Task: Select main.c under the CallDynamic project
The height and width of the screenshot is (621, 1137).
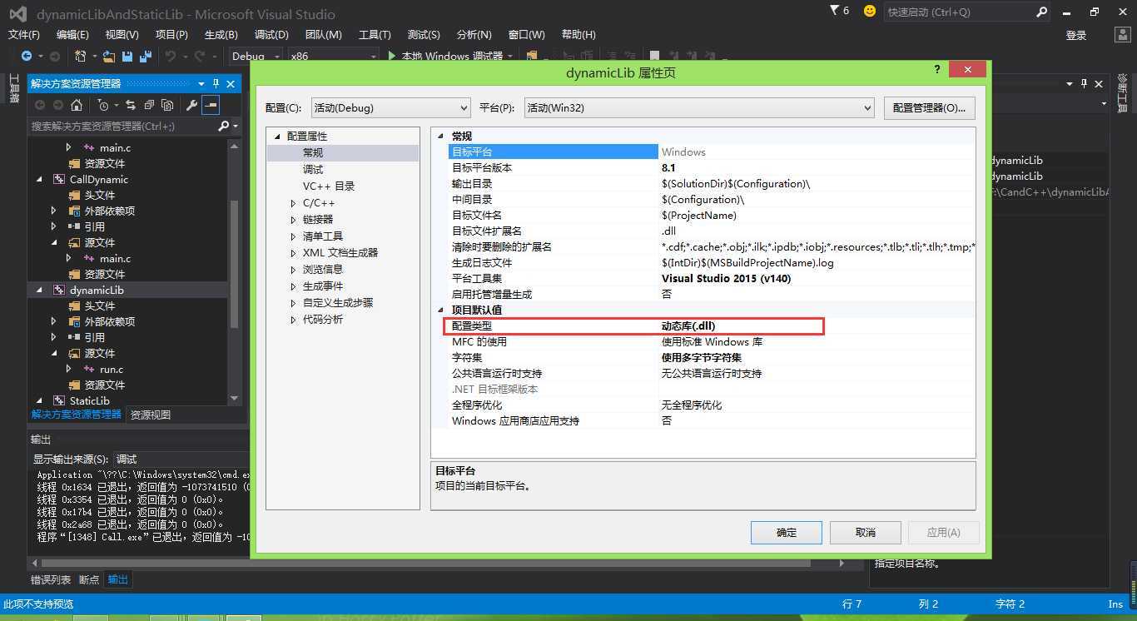Action: [x=115, y=258]
